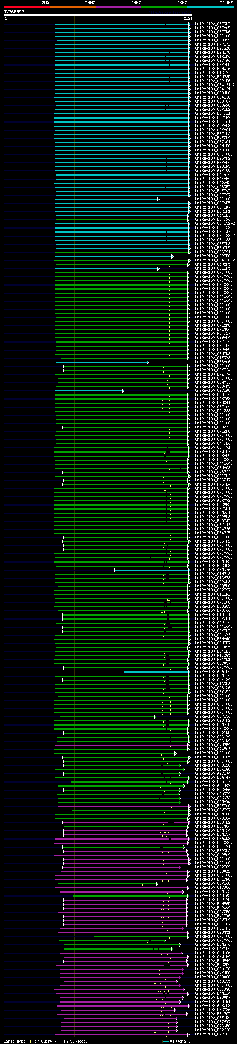Viewport: 237px width, 1044px height.
Task: Select the UniRef100_P54728 label
Action: pos(212,411)
